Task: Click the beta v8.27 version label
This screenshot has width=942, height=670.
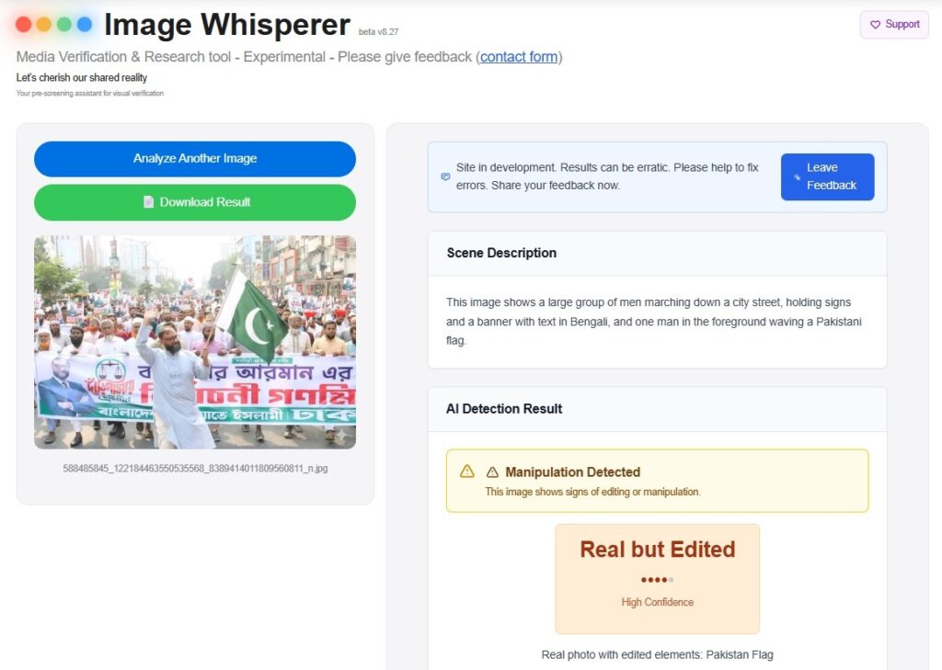Action: [x=378, y=32]
